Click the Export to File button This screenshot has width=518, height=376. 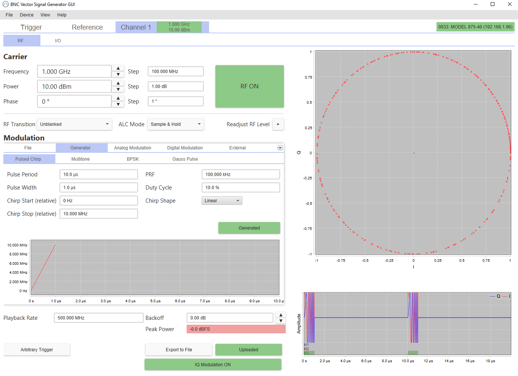178,349
